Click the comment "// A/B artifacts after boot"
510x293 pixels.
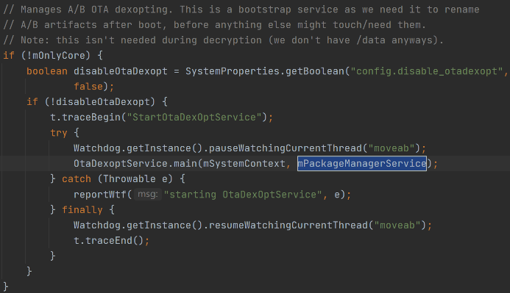(x=215, y=25)
